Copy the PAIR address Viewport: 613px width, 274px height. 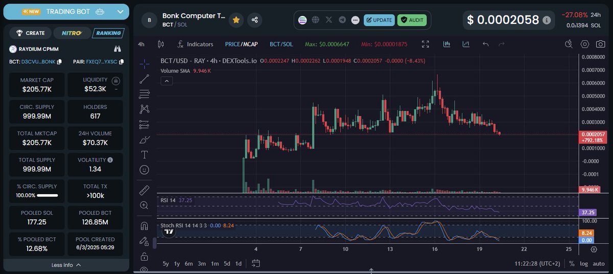pyautogui.click(x=121, y=62)
